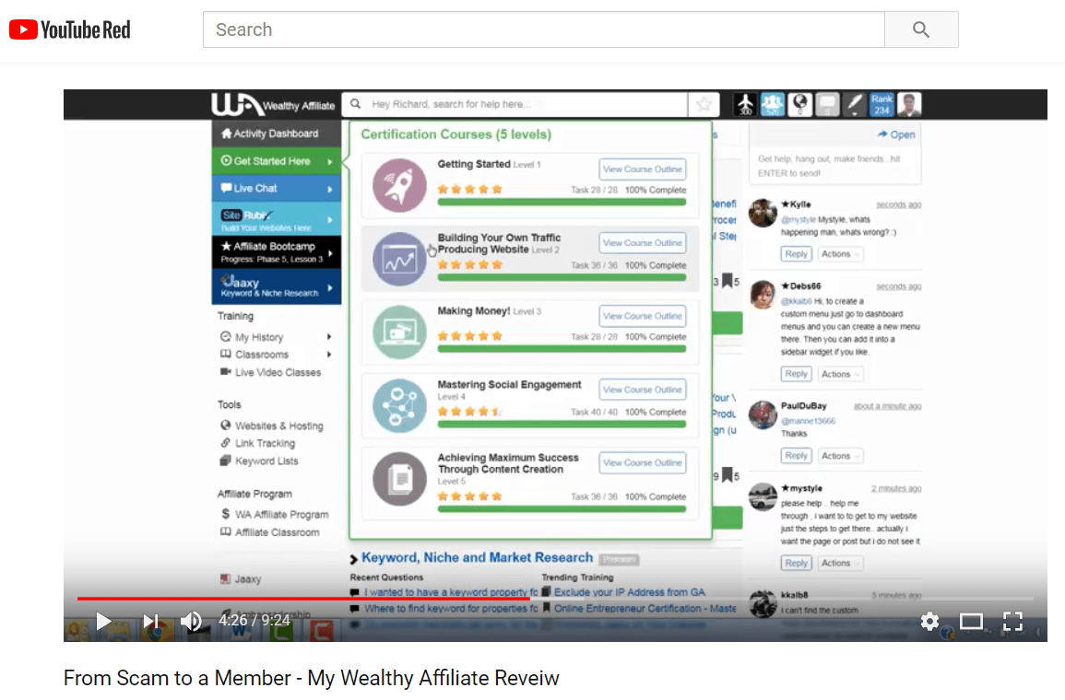
Task: Open the video settings gear
Action: (929, 621)
